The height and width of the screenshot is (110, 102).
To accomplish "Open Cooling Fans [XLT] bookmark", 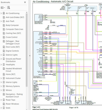I will pyautogui.click(x=13, y=33).
